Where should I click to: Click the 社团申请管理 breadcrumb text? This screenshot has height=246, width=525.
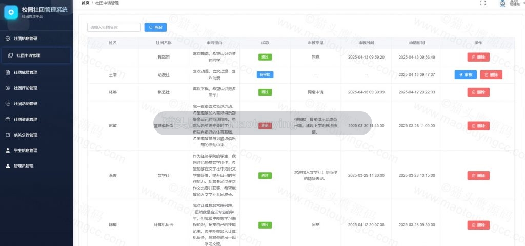pyautogui.click(x=107, y=3)
